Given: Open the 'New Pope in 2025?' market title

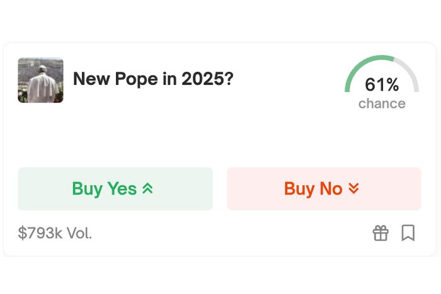Looking at the screenshot, I should 153,79.
